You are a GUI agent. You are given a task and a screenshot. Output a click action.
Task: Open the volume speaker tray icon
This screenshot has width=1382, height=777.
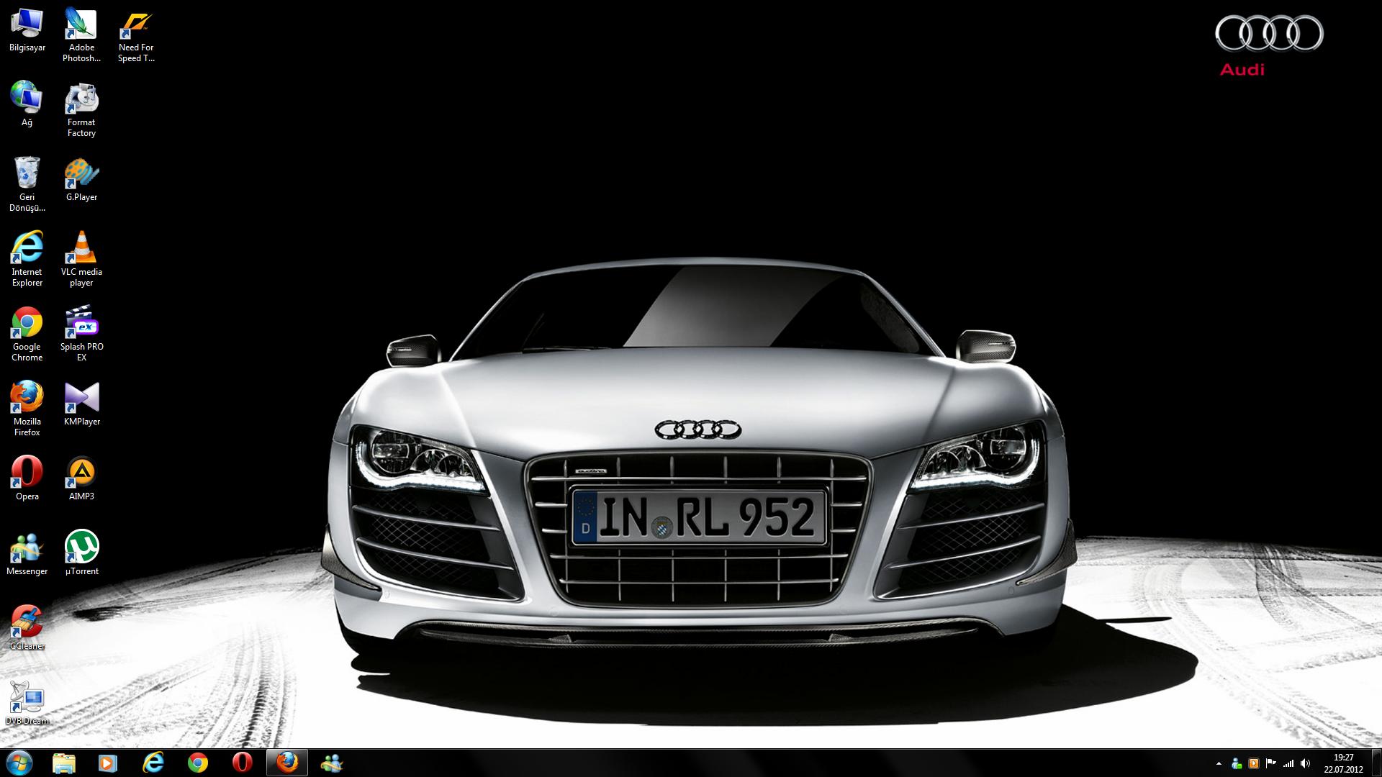1306,763
